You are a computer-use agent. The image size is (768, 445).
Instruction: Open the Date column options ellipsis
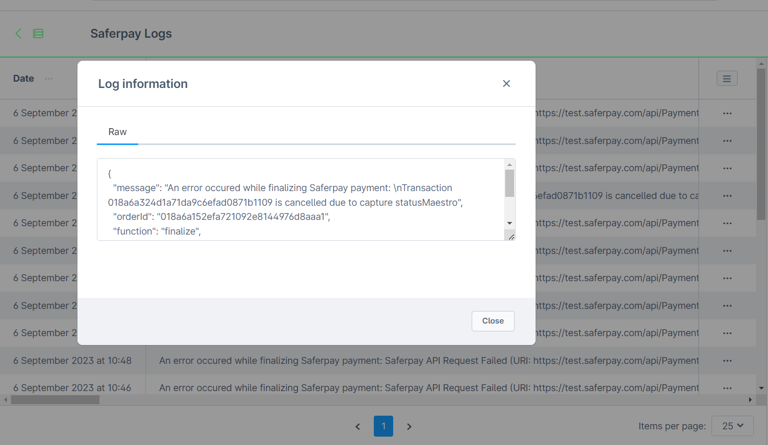(x=49, y=79)
